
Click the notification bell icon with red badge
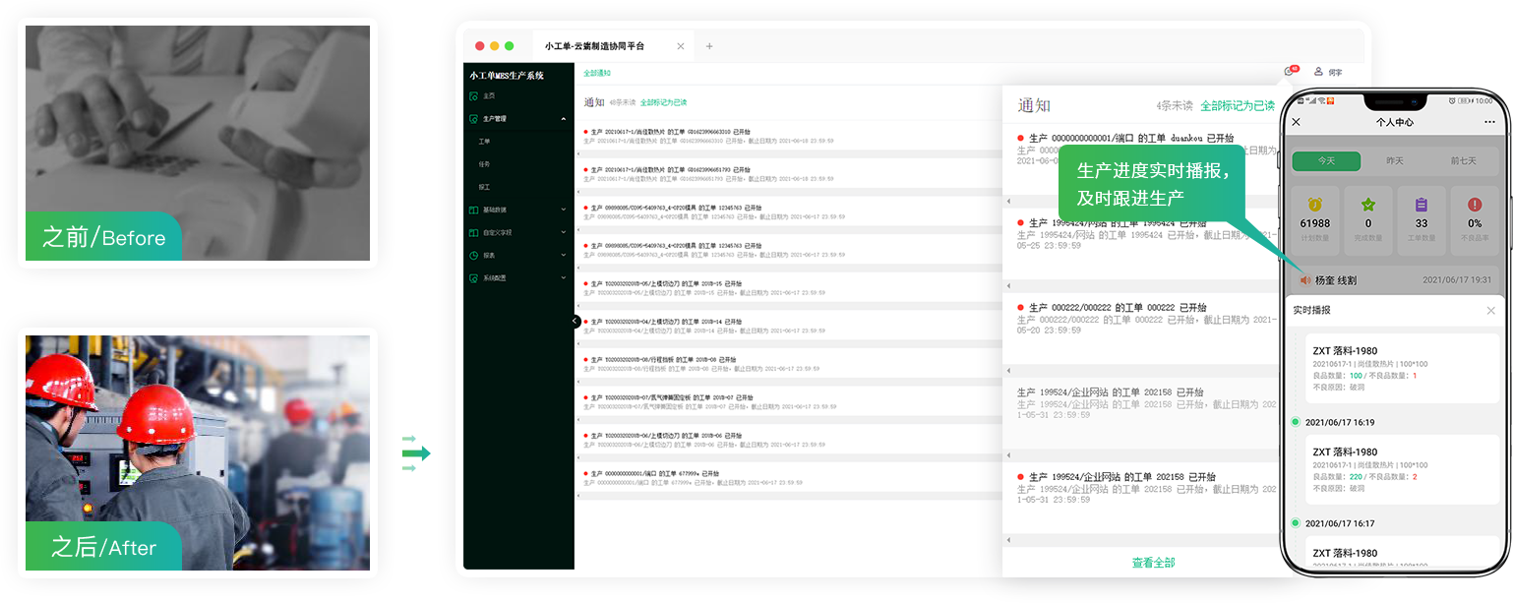pos(1290,71)
